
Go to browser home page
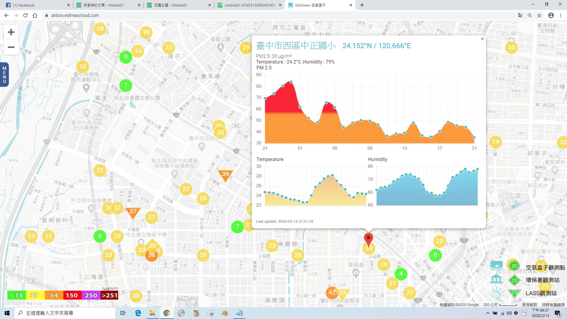pos(35,15)
